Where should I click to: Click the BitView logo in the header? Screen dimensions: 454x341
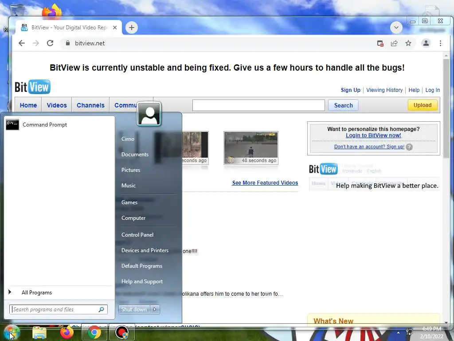(32, 87)
